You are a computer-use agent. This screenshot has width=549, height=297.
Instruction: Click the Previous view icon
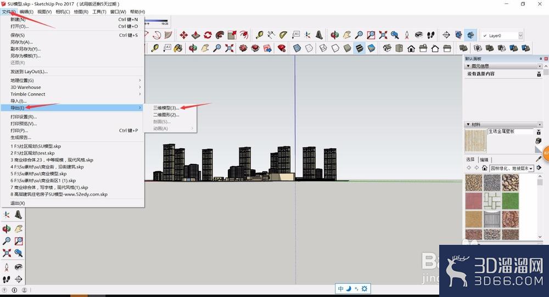[395, 35]
